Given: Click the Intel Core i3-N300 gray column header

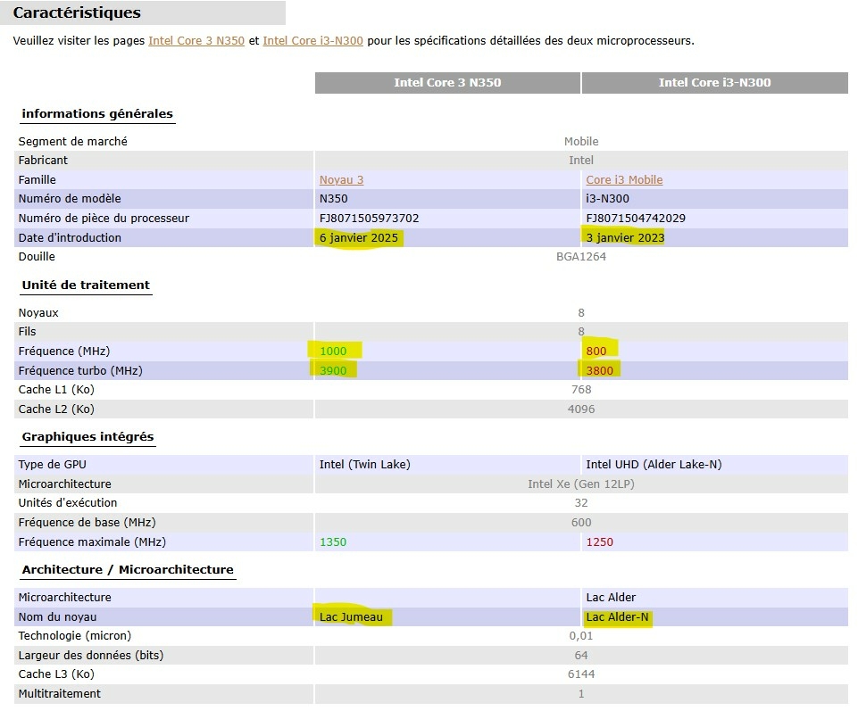Looking at the screenshot, I should (714, 82).
